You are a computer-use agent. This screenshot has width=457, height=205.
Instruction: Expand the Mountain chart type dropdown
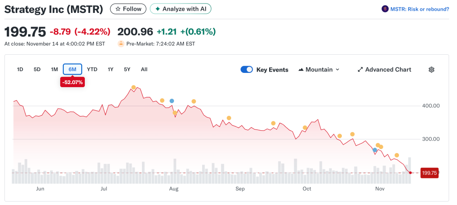pyautogui.click(x=337, y=70)
